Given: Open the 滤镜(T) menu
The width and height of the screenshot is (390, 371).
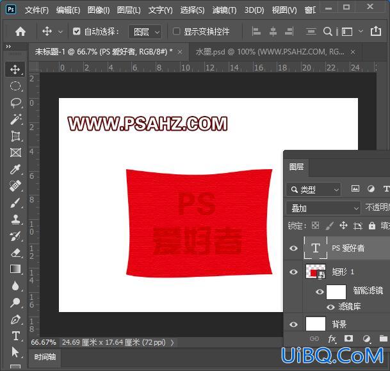Looking at the screenshot, I should (225, 10).
